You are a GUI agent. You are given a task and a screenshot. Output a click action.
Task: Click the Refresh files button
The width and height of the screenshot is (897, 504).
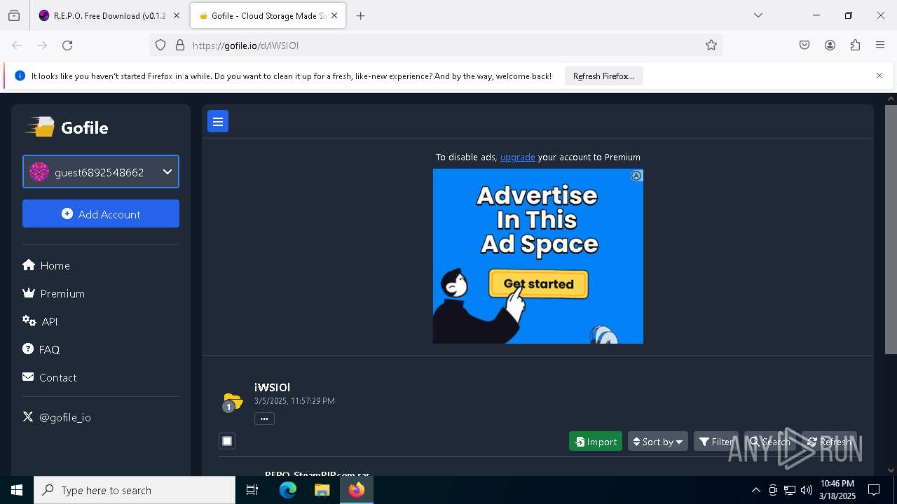[829, 441]
